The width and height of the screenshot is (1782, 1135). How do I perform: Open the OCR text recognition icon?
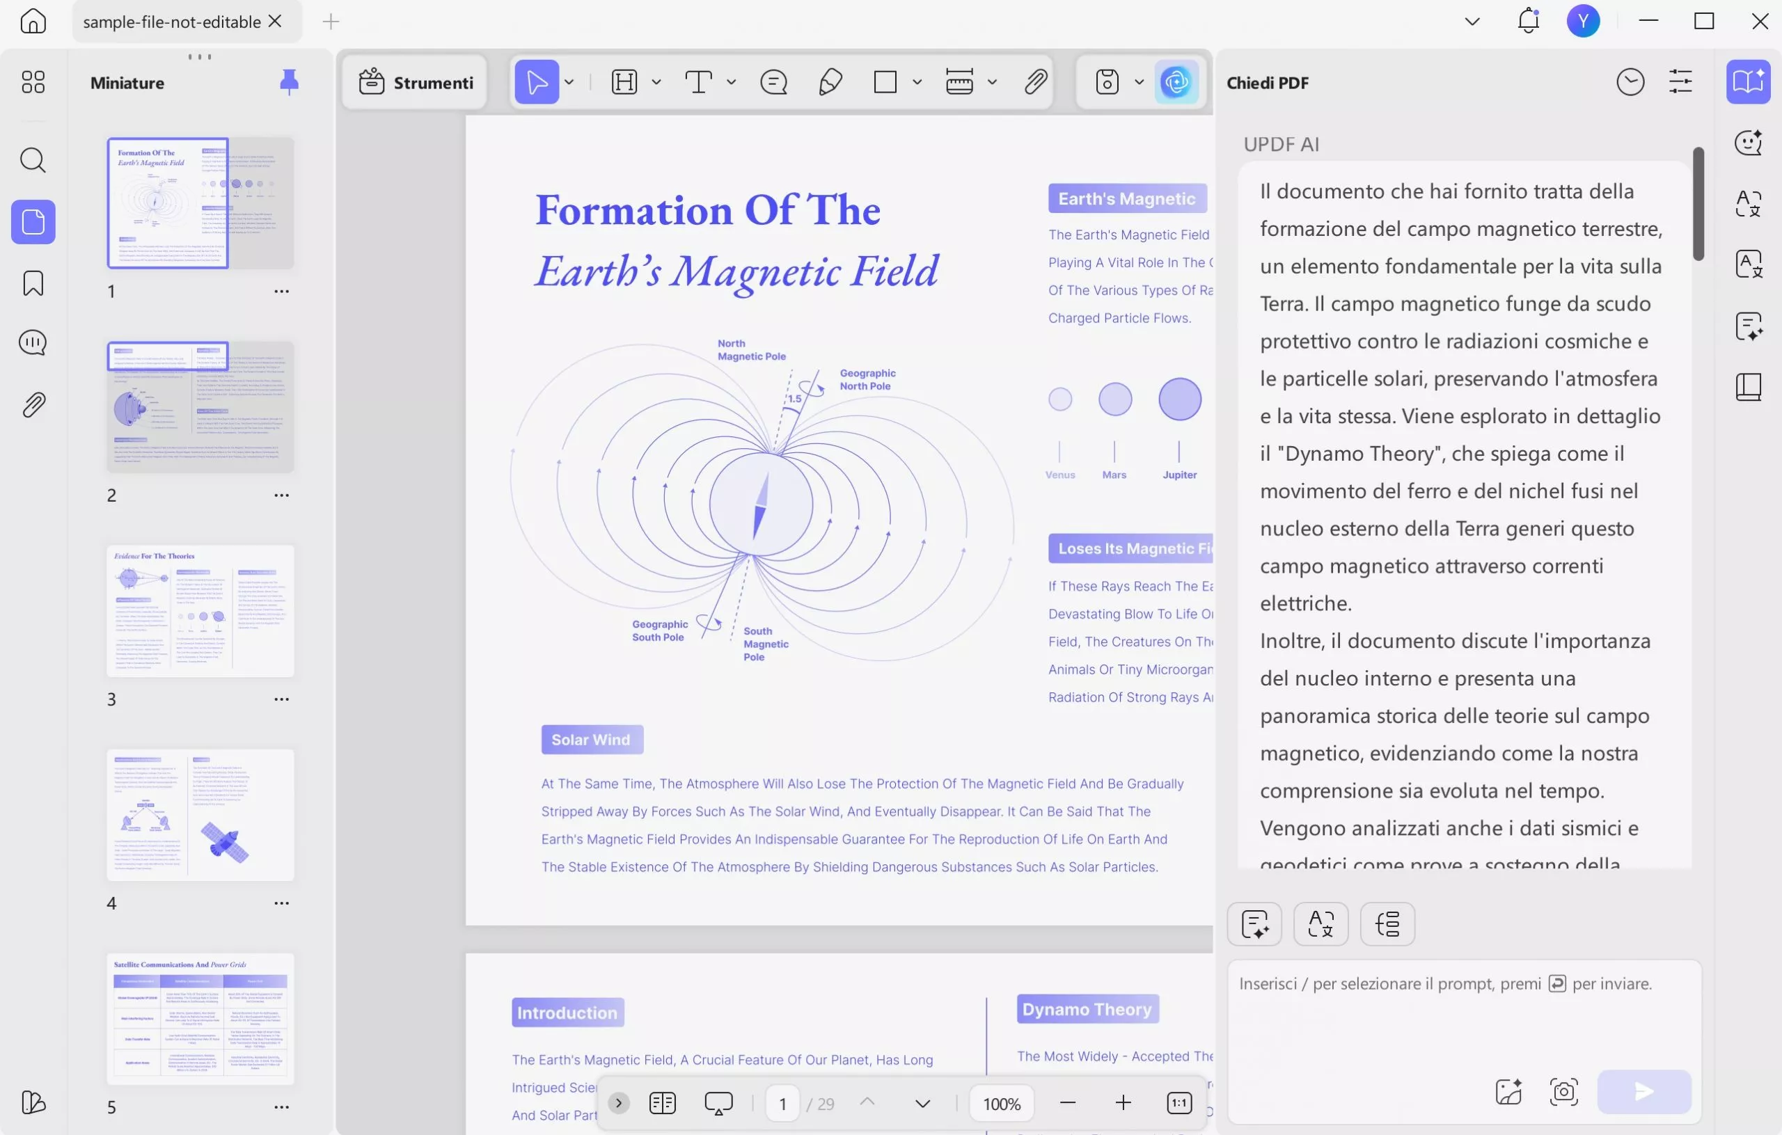[1748, 264]
